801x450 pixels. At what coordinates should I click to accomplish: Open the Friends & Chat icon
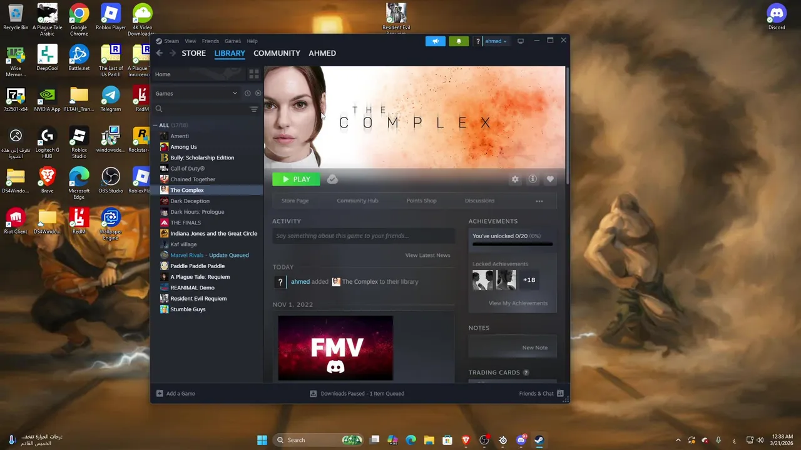560,394
